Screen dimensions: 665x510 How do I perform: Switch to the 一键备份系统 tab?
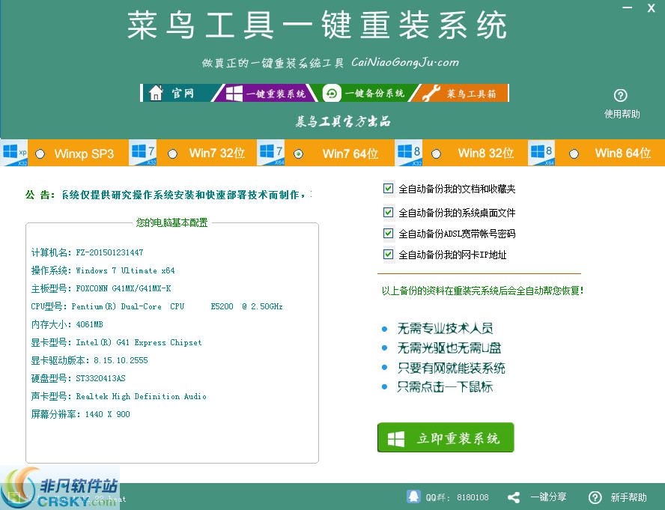365,93
